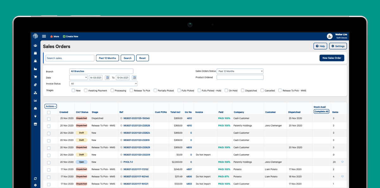Open the plug integrations icon

(35, 116)
